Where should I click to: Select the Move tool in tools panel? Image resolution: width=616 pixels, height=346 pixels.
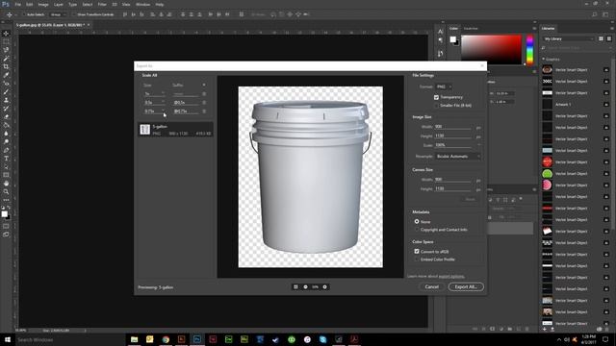6,34
